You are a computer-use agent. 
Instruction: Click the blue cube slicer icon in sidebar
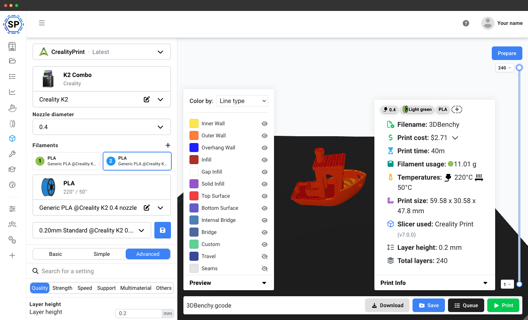click(x=12, y=138)
